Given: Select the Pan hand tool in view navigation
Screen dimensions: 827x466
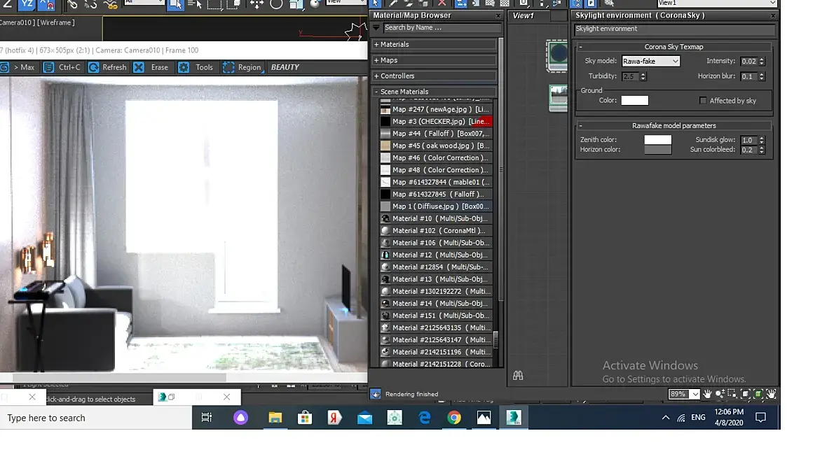Looking at the screenshot, I should point(707,394).
